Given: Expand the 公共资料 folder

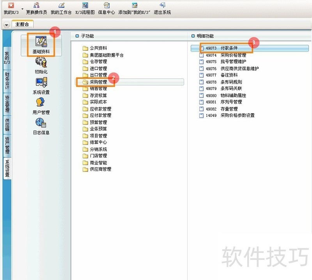Looking at the screenshot, I should tap(98, 48).
